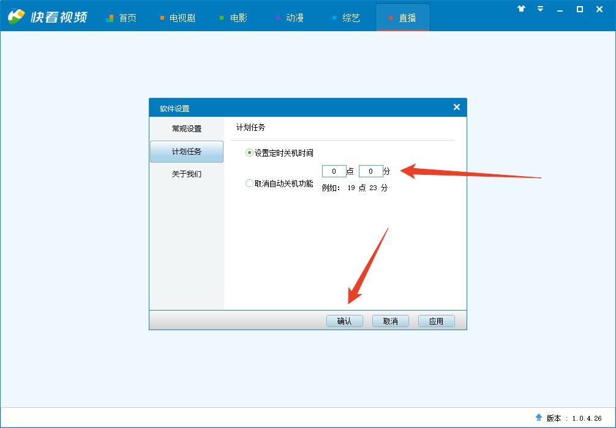The height and width of the screenshot is (428, 616).
Task: Select the 设置定时关机时间 radio button
Action: click(249, 153)
